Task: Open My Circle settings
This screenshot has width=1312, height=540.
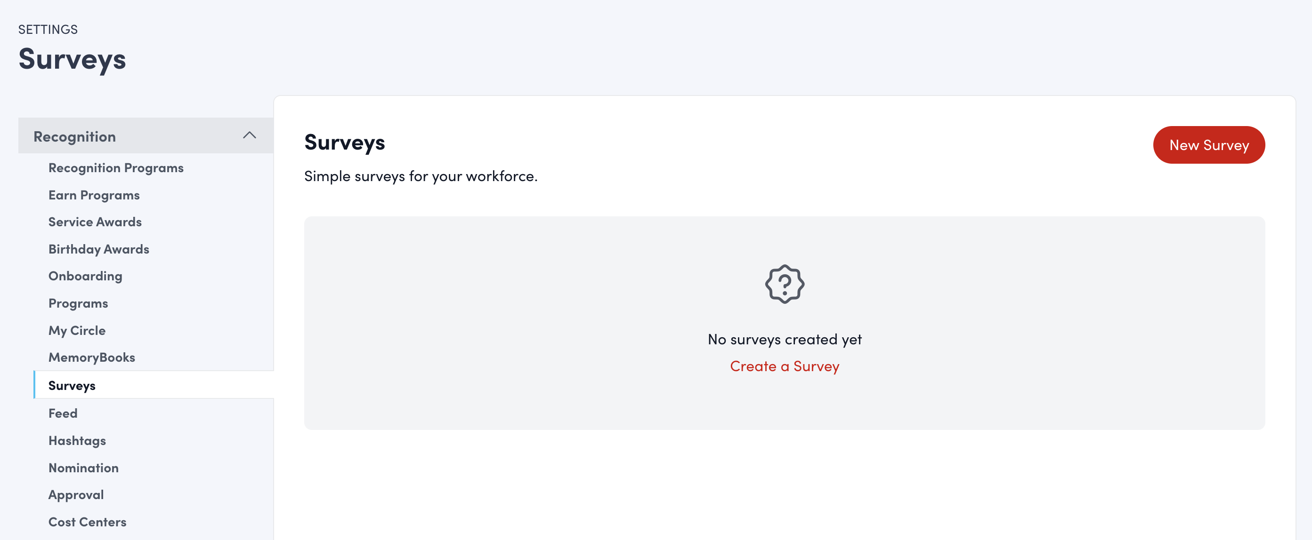Action: pos(76,330)
